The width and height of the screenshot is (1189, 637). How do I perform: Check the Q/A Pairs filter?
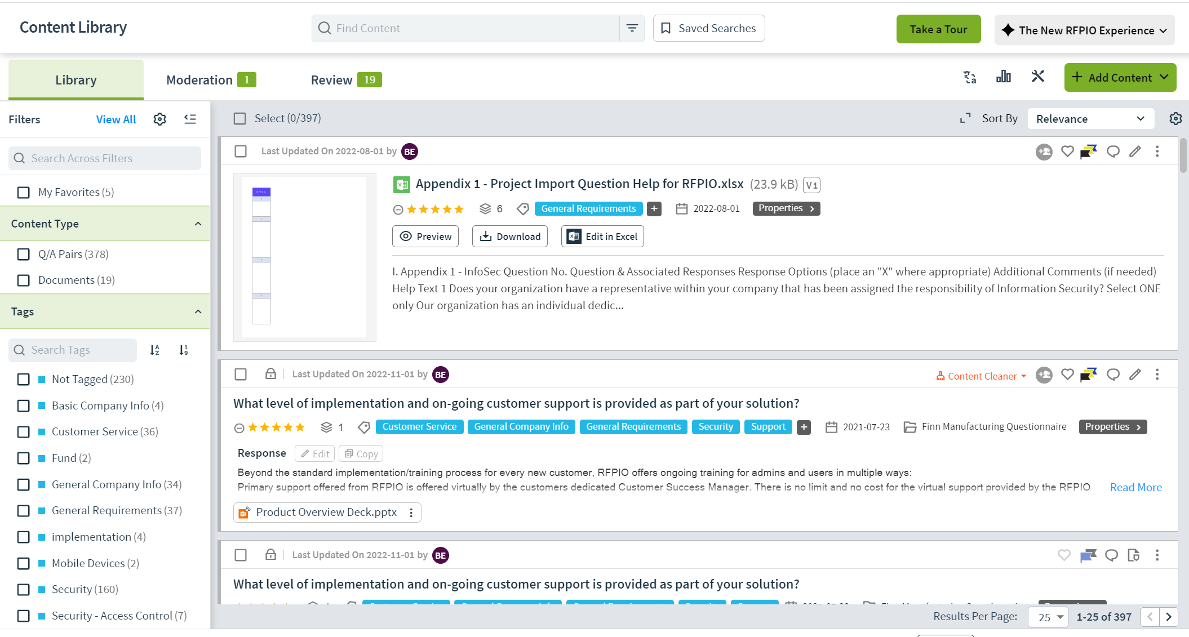tap(24, 255)
